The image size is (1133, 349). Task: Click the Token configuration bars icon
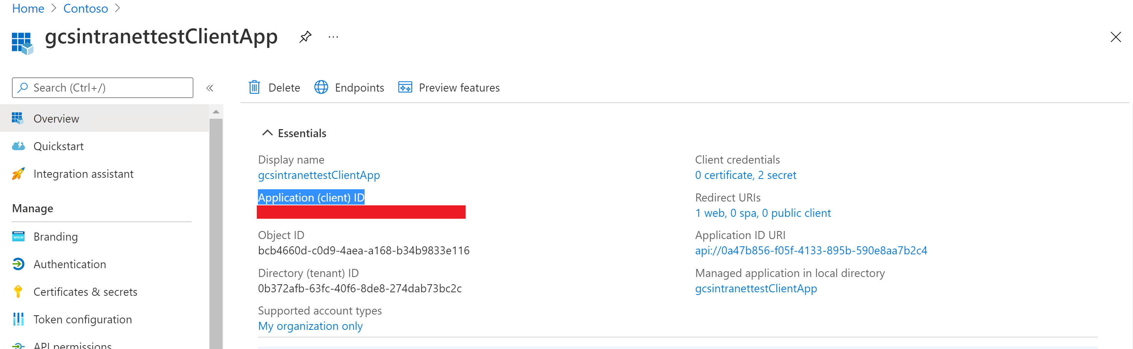click(x=18, y=319)
